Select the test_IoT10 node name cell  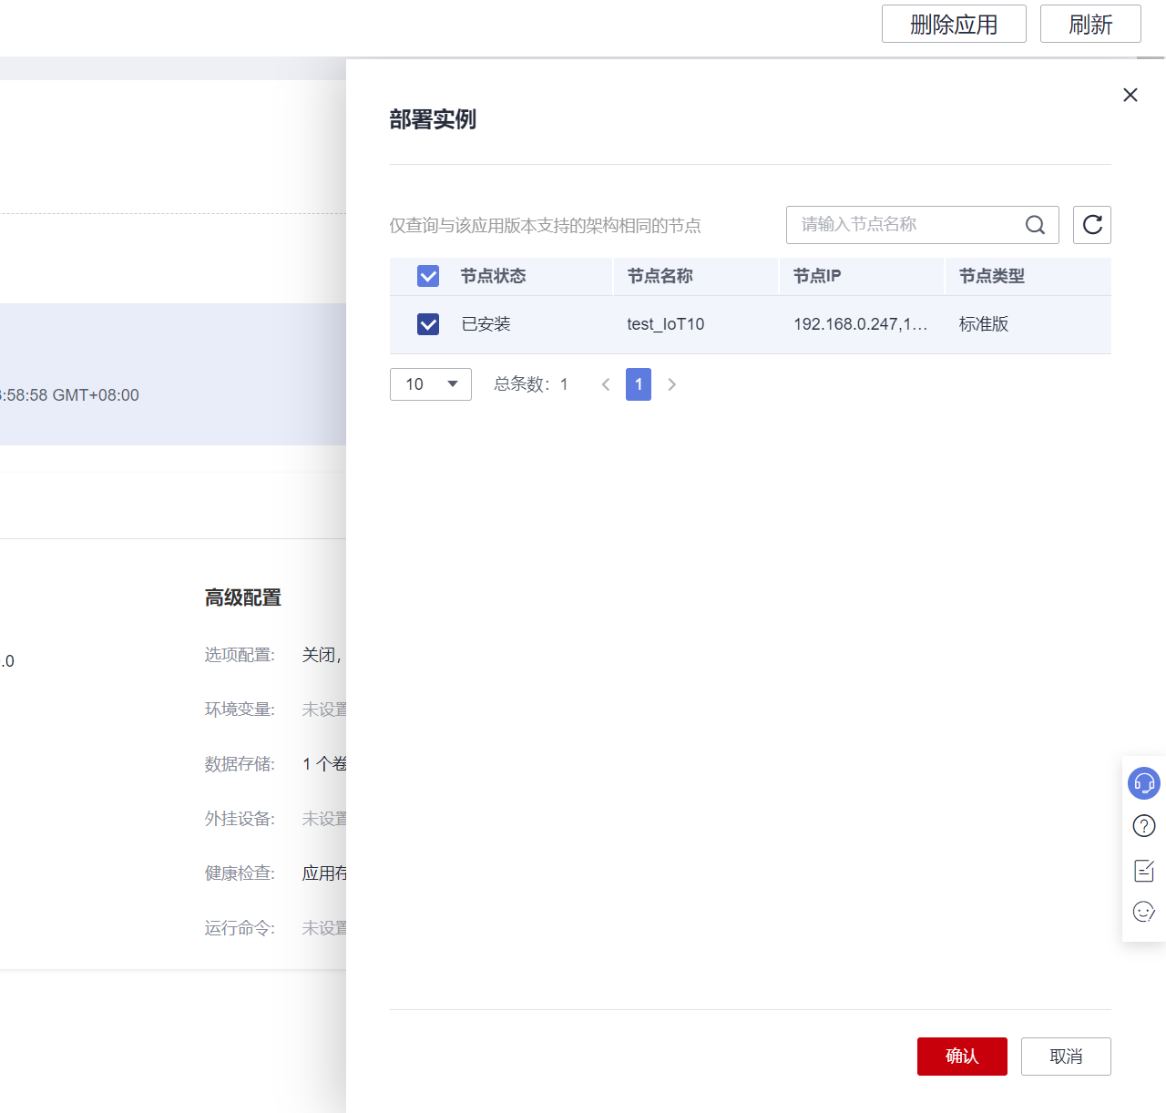(x=666, y=324)
